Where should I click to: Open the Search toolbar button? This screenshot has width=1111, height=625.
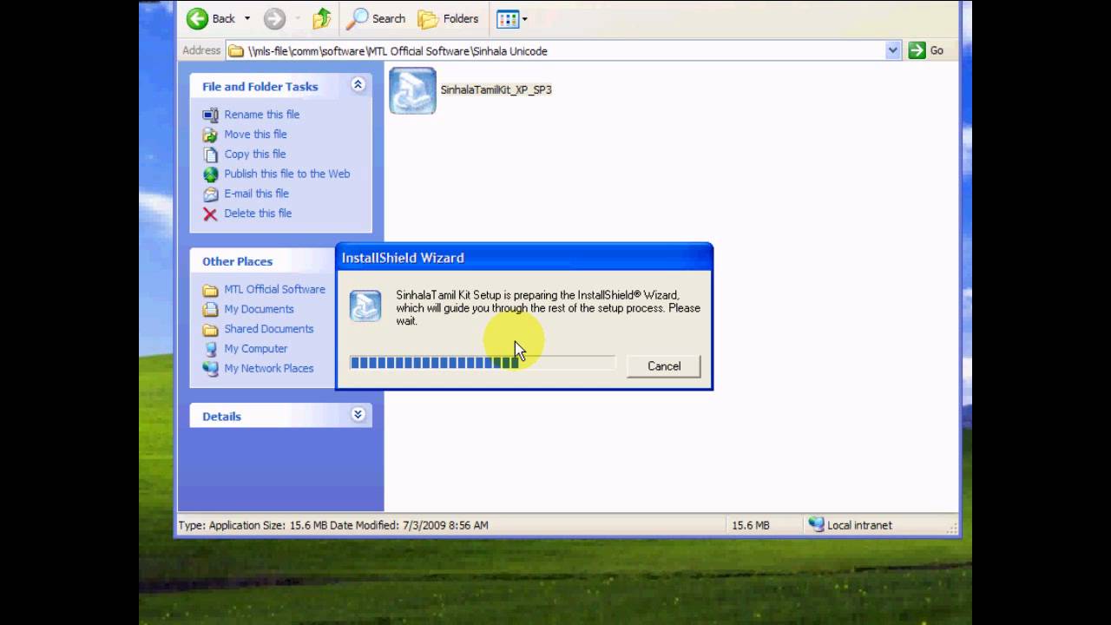(x=378, y=18)
